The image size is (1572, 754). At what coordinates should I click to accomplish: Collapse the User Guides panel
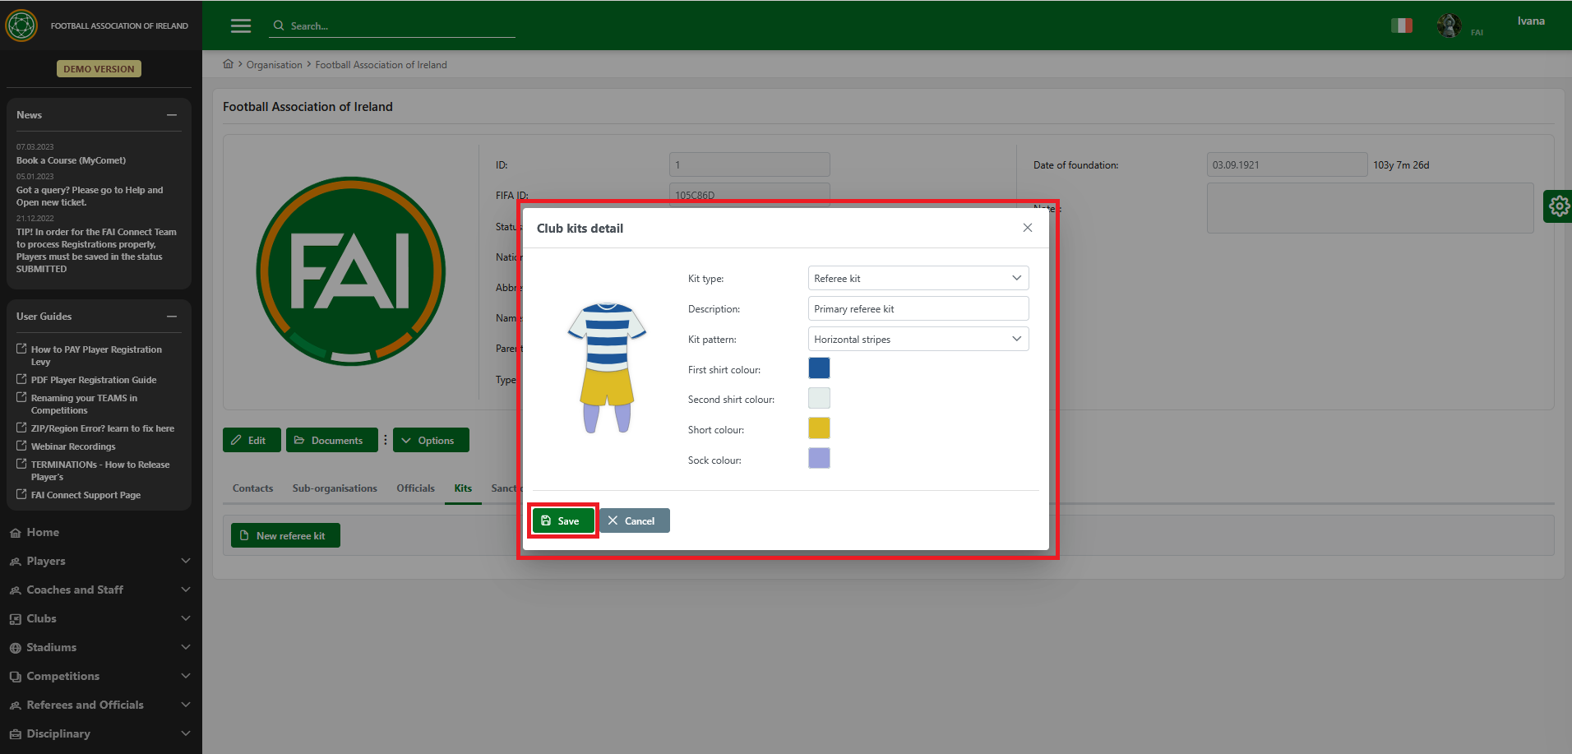[172, 317]
